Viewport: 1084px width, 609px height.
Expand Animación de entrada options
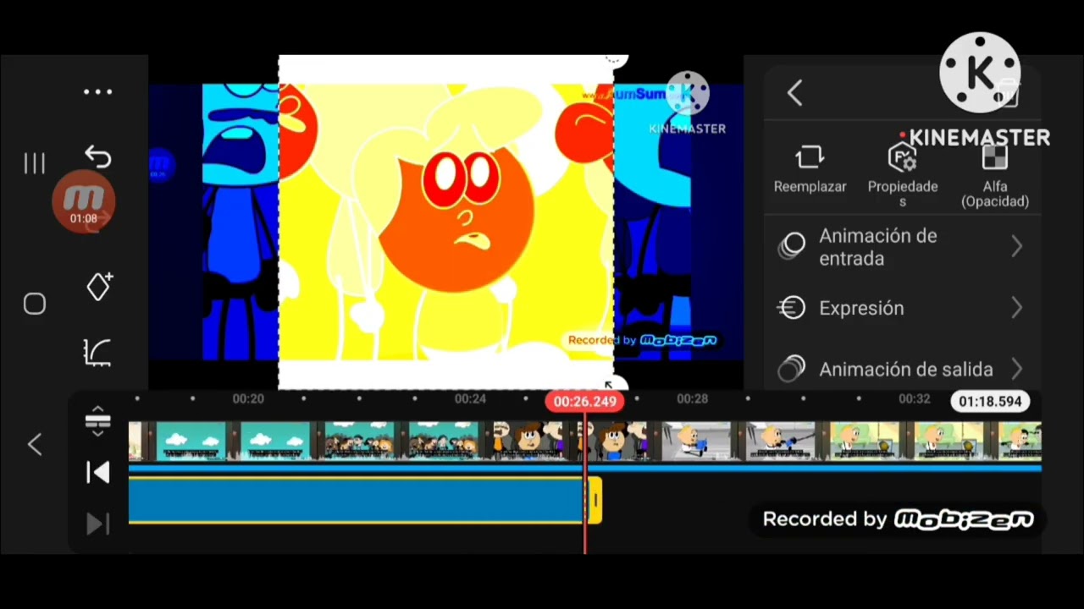point(902,247)
